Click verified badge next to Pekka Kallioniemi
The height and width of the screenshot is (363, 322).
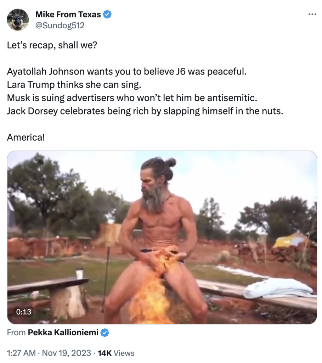click(x=105, y=333)
